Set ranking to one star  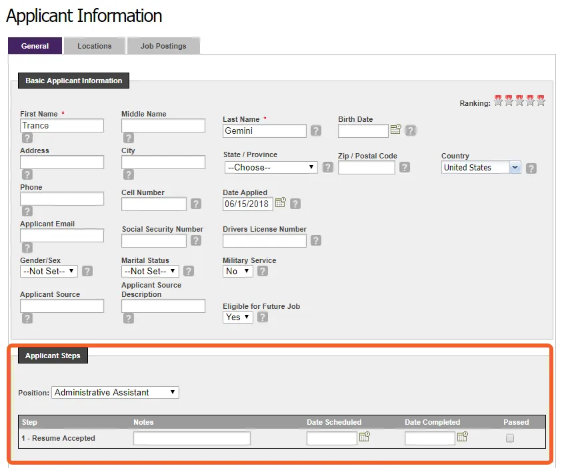pos(498,101)
